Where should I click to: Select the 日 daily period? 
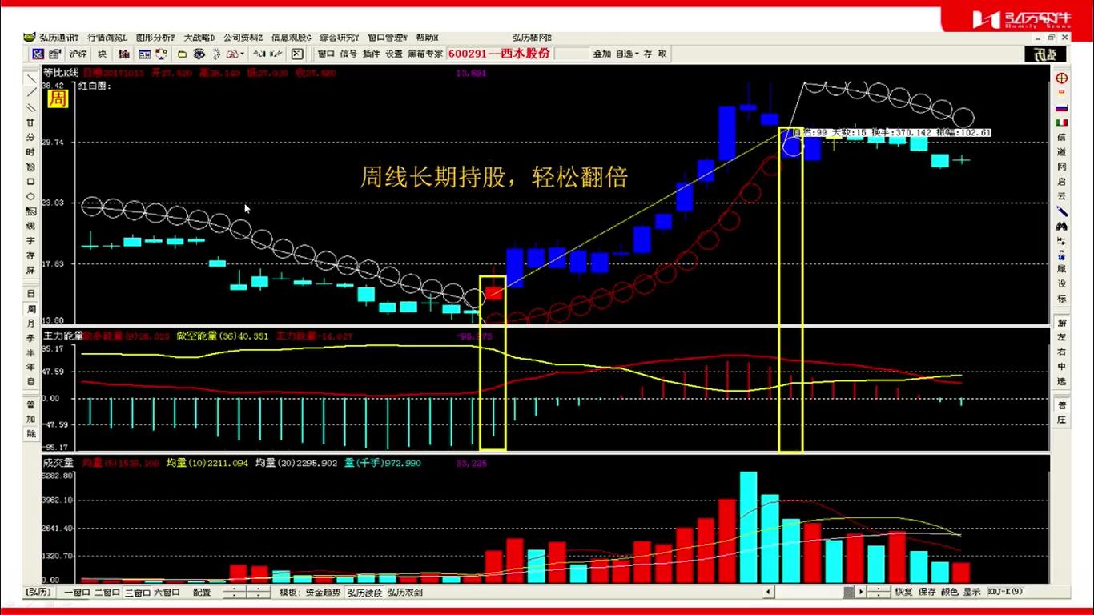click(31, 295)
